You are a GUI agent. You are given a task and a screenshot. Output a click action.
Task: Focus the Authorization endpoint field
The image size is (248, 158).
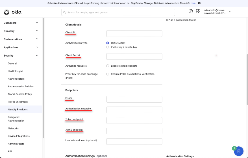tap(134, 110)
